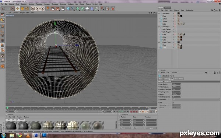Click the home icon in Objects manager
221x138 pixels.
[x=214, y=10]
